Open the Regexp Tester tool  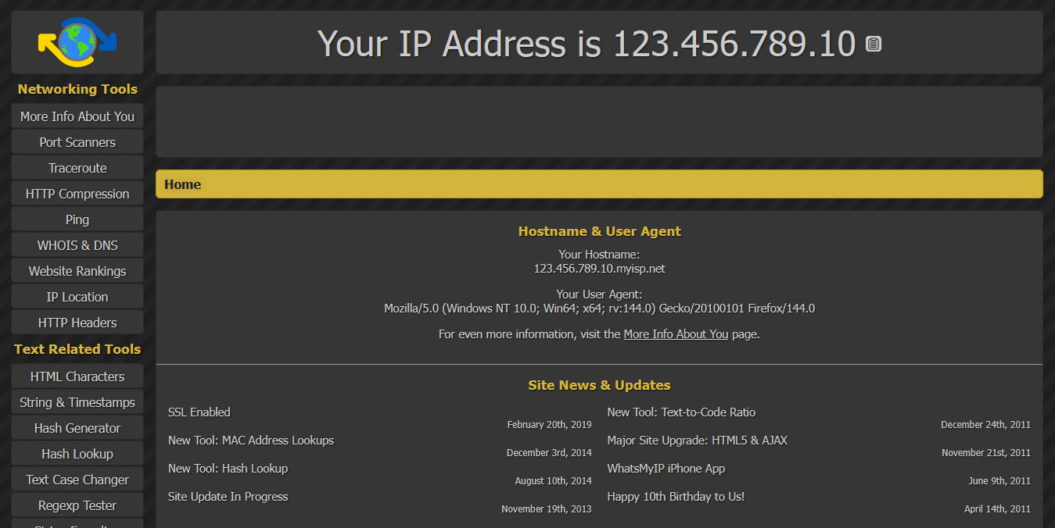[77, 505]
